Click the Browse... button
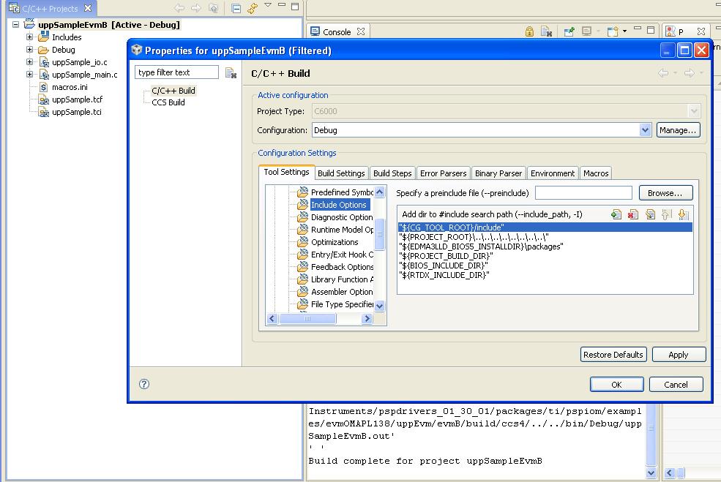 pos(665,193)
